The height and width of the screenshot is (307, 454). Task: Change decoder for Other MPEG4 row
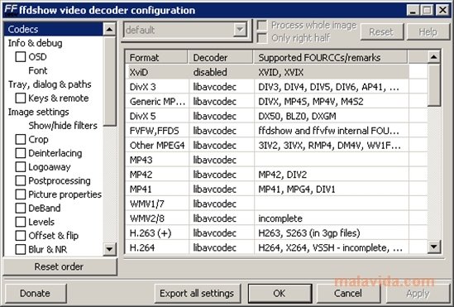(x=221, y=146)
